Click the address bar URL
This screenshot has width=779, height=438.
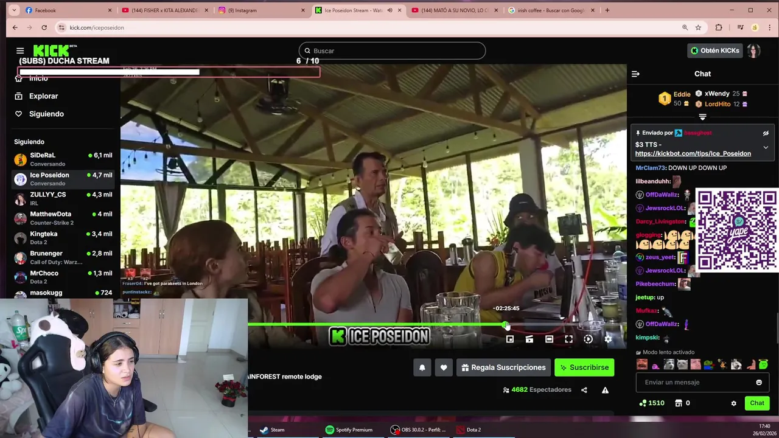pos(97,27)
